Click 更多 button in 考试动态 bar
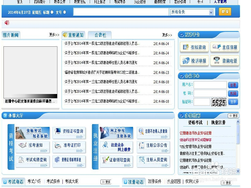Screen dimensions: 251x188 tap(106, 182)
